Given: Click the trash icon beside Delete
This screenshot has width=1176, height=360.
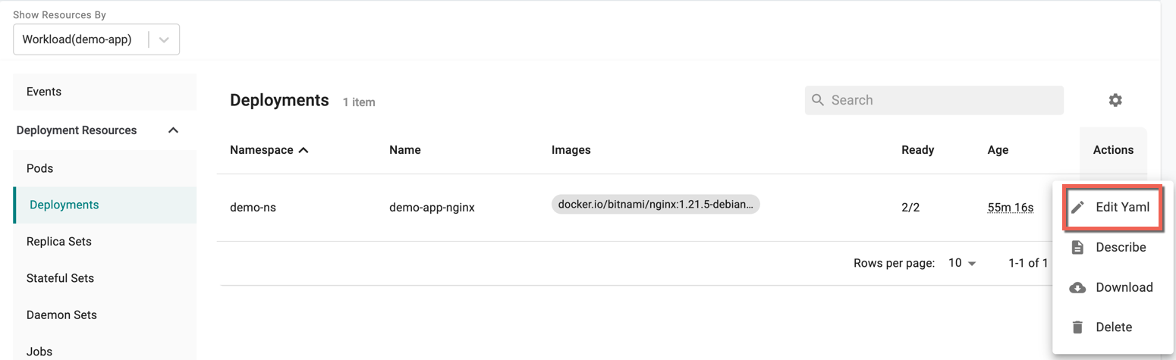Looking at the screenshot, I should point(1077,327).
